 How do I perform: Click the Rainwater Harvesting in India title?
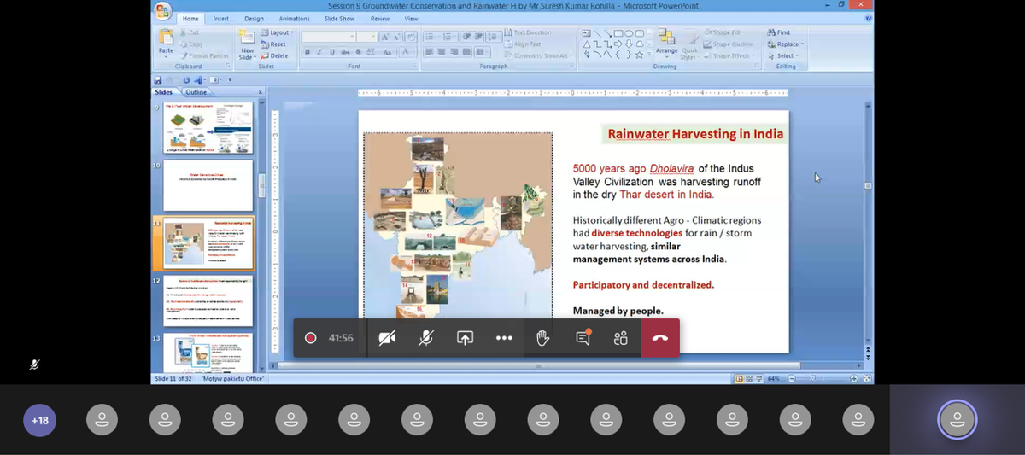(695, 134)
